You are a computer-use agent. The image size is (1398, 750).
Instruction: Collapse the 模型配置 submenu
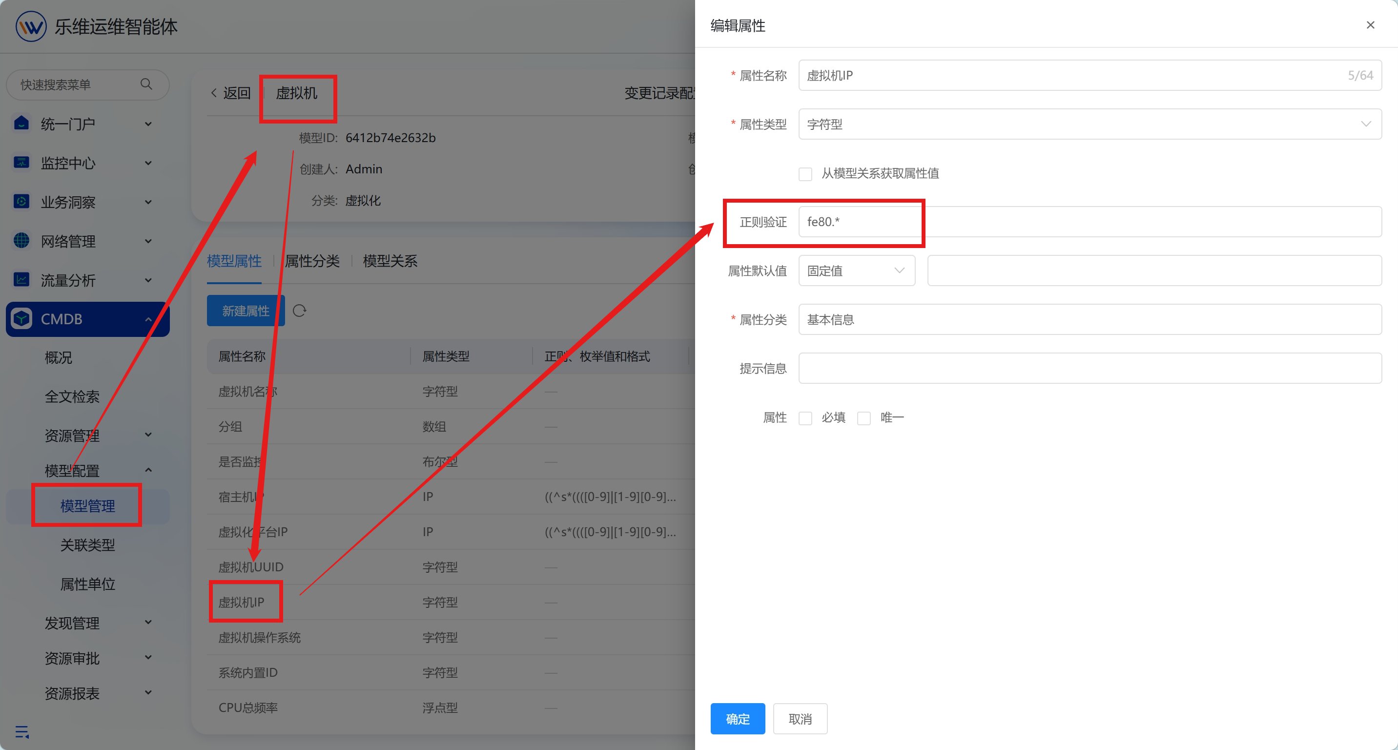click(x=148, y=470)
